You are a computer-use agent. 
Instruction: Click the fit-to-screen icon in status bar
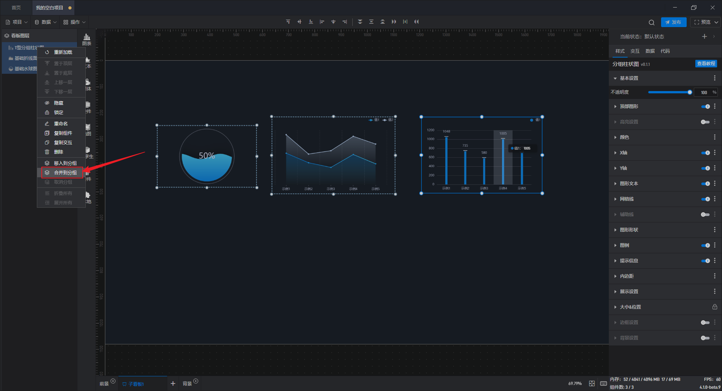click(x=592, y=383)
